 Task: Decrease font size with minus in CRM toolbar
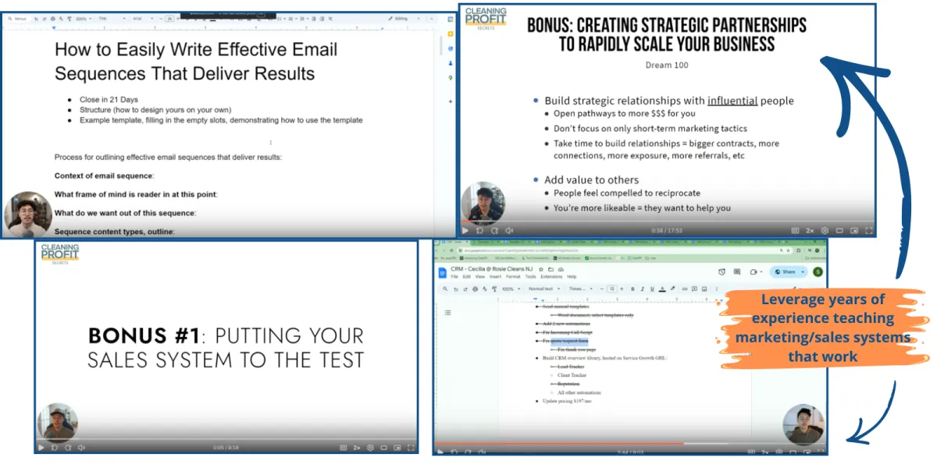point(602,289)
